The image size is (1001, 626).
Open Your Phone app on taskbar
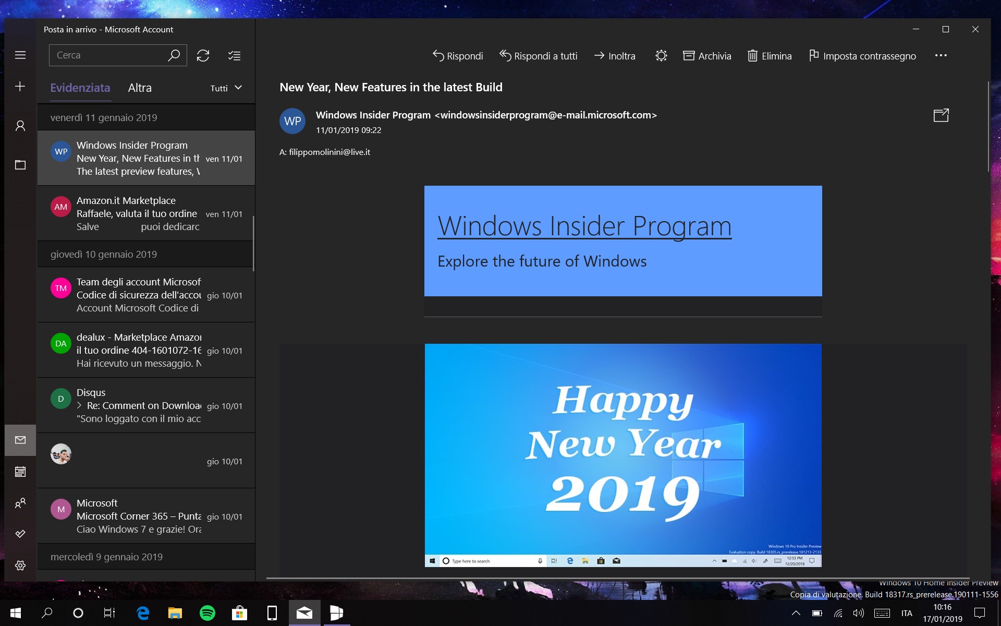tap(272, 613)
